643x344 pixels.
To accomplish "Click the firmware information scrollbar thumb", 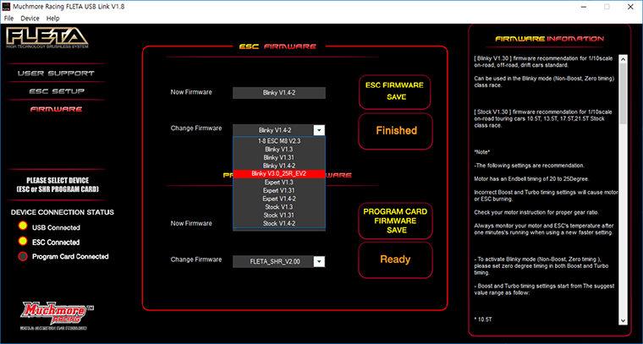I will click(x=623, y=94).
